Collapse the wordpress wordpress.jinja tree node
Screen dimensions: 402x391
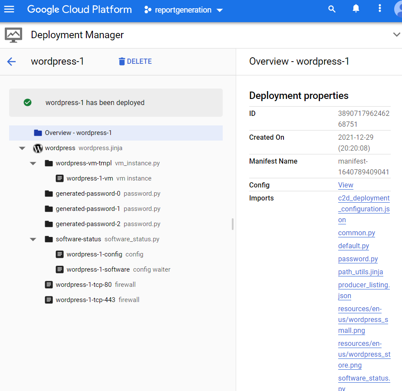click(22, 148)
